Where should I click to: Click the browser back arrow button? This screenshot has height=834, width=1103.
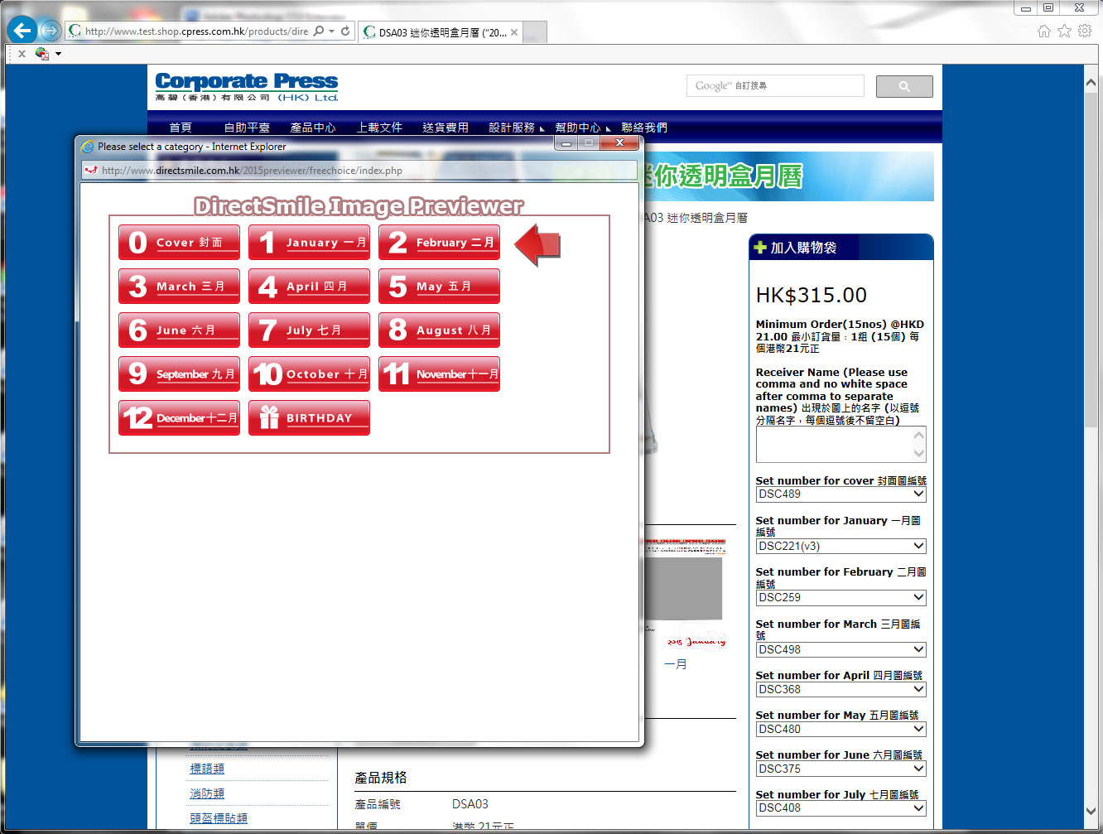[22, 31]
